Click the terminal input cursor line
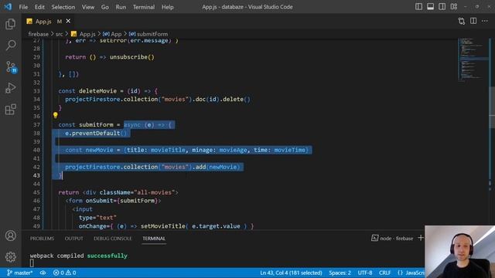This screenshot has width=495, height=278. [x=32, y=263]
